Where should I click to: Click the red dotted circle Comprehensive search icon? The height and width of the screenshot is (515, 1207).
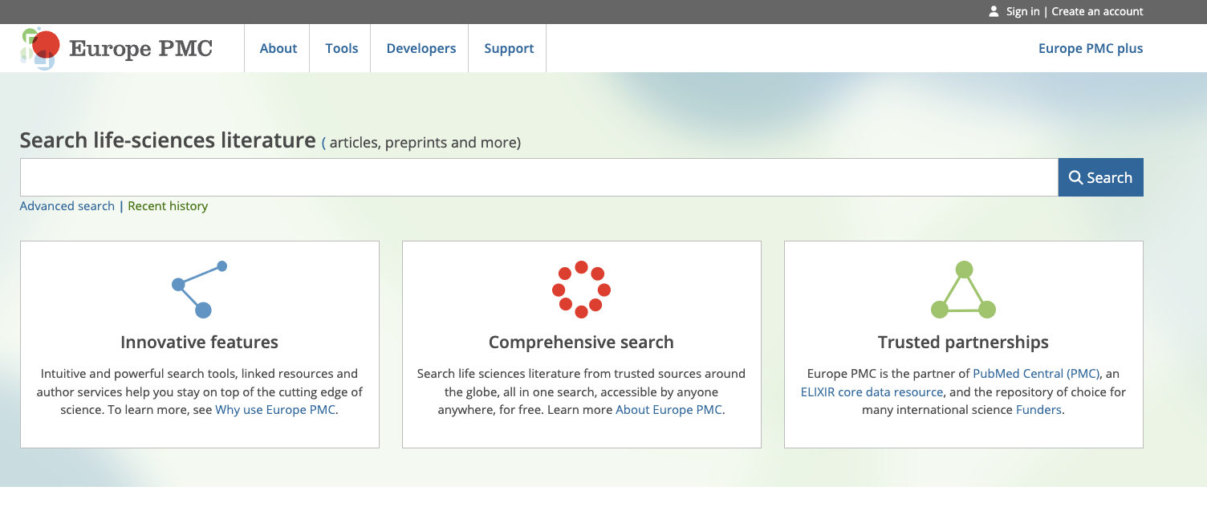[582, 290]
